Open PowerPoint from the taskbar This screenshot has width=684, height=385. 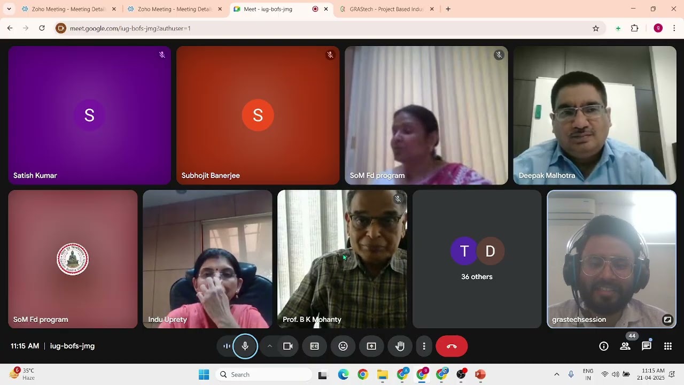(x=480, y=375)
